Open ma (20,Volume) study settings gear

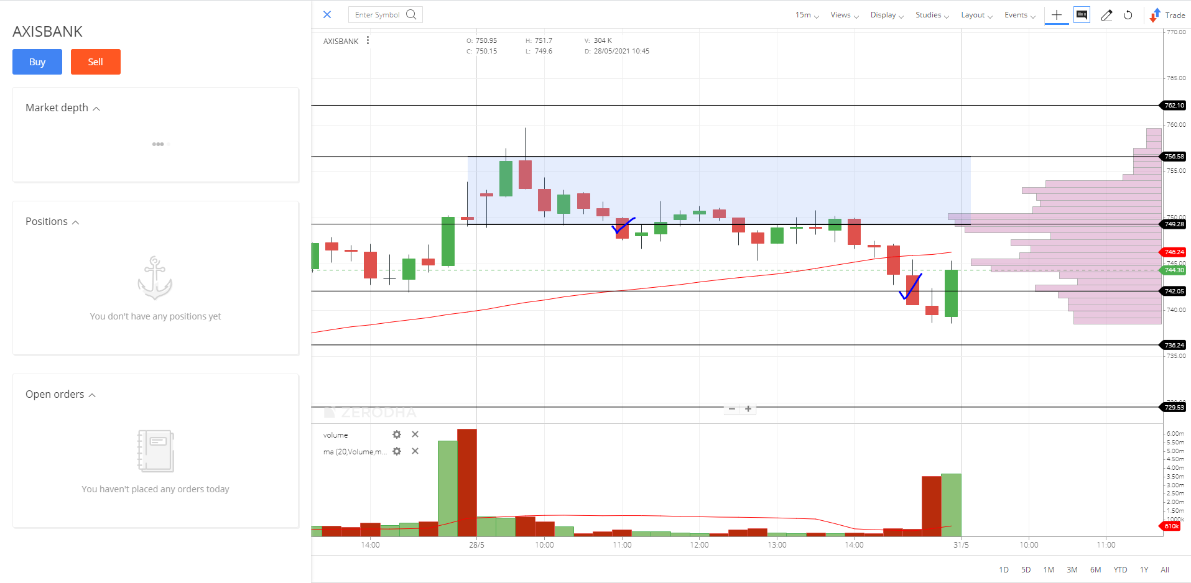point(397,451)
